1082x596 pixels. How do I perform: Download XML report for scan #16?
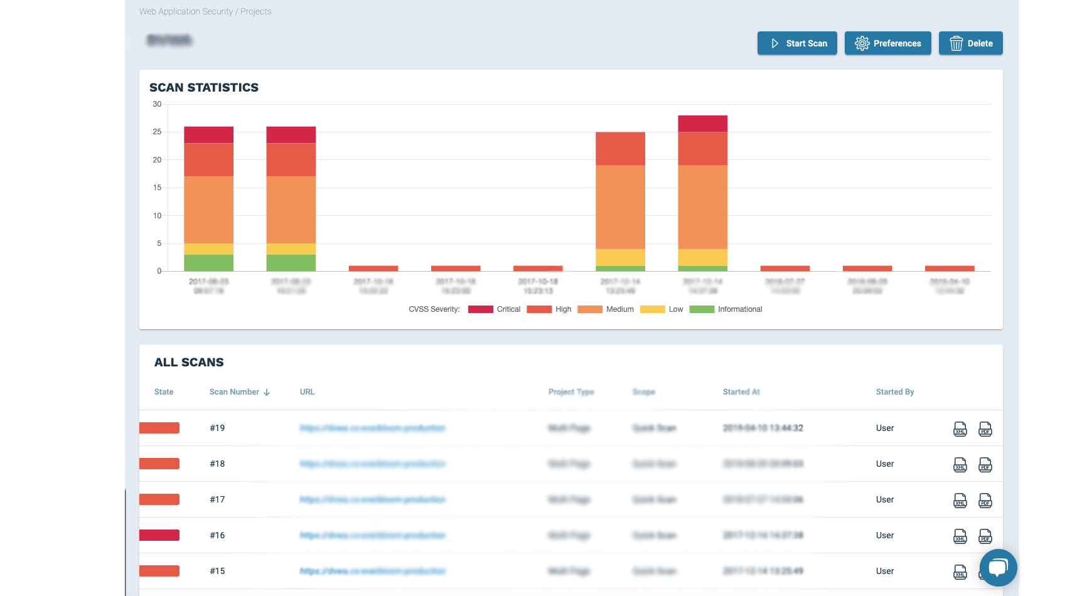pyautogui.click(x=960, y=536)
